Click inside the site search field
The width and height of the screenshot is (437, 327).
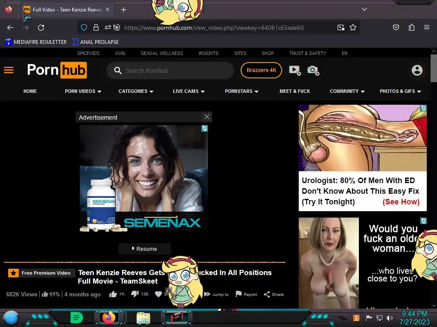170,70
